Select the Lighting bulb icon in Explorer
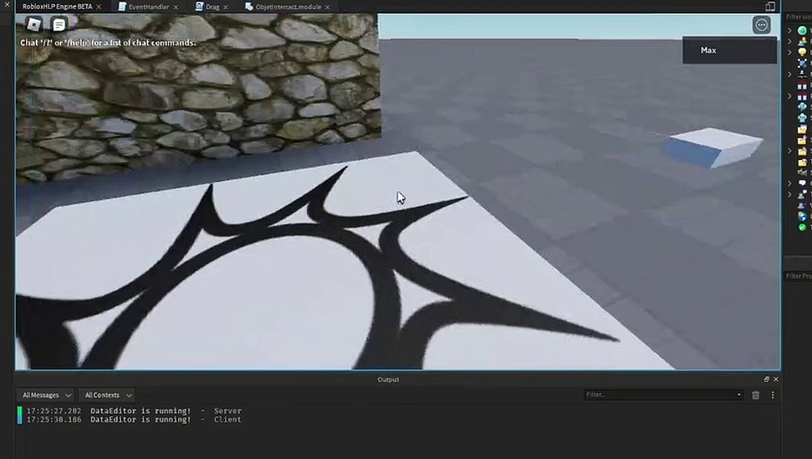 tap(802, 52)
